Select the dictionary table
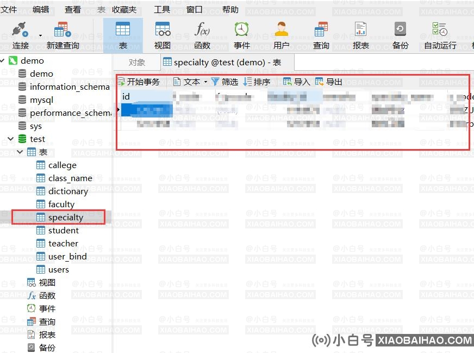This screenshot has height=353, width=474. [68, 191]
